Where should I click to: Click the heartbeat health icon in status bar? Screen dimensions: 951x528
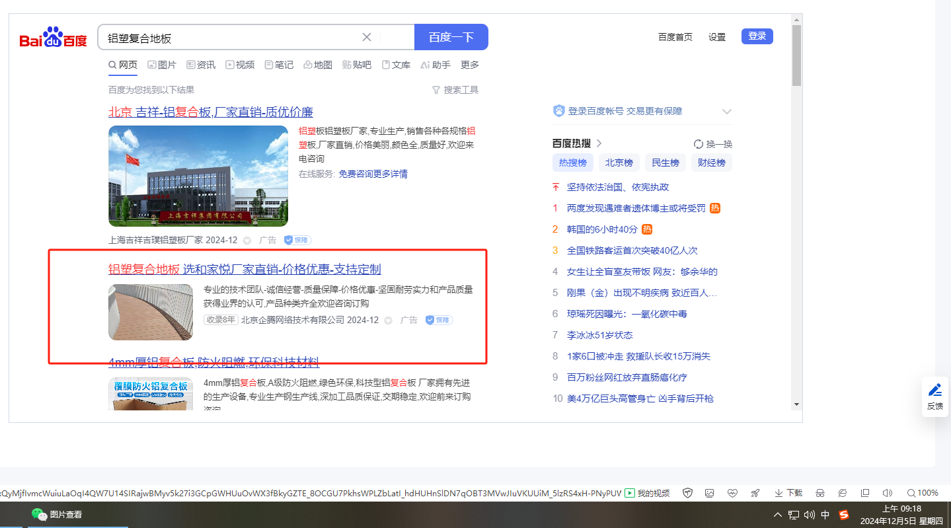pyautogui.click(x=732, y=493)
